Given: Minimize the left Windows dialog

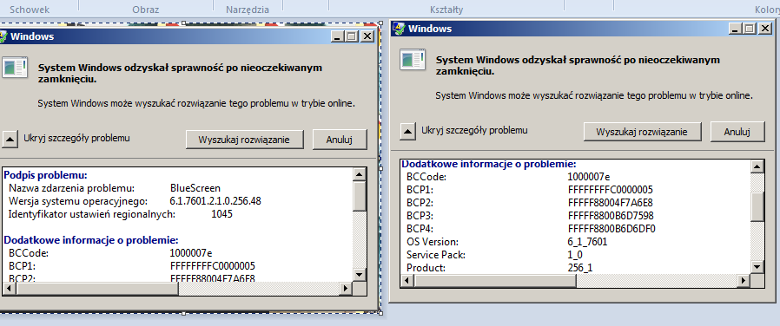Looking at the screenshot, I should pyautogui.click(x=338, y=36).
